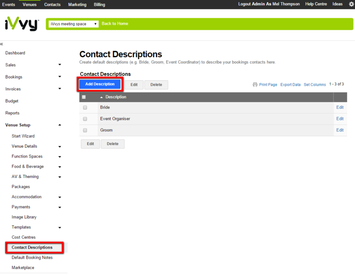Open Reports in the sidebar
The width and height of the screenshot is (355, 276).
click(12, 113)
